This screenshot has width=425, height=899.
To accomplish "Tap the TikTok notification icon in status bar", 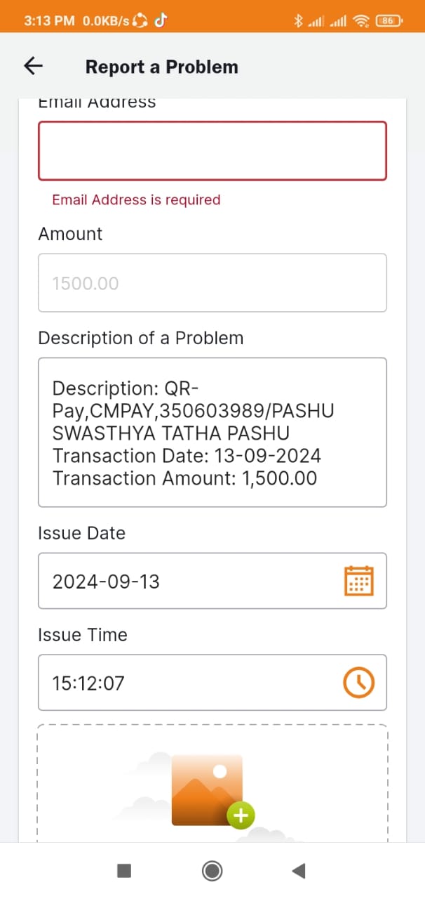I will pos(160,20).
